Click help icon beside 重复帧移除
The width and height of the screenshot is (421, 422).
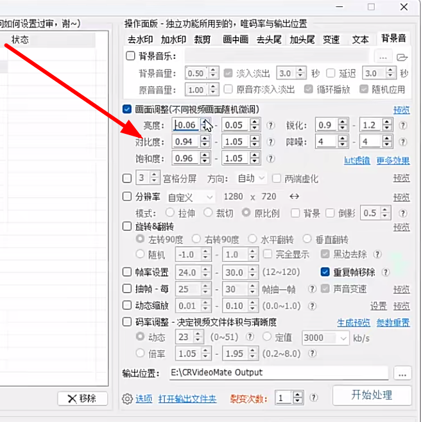(x=386, y=272)
